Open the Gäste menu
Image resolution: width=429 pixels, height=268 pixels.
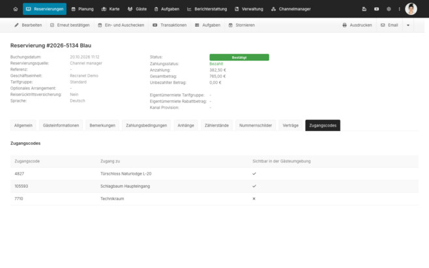[138, 9]
